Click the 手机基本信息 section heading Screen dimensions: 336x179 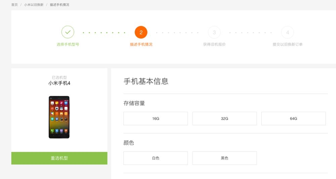point(146,81)
